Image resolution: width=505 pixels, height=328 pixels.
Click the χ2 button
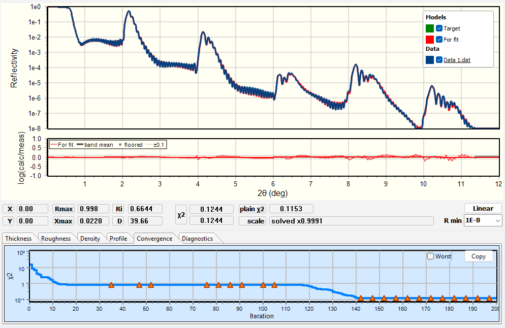tap(181, 215)
